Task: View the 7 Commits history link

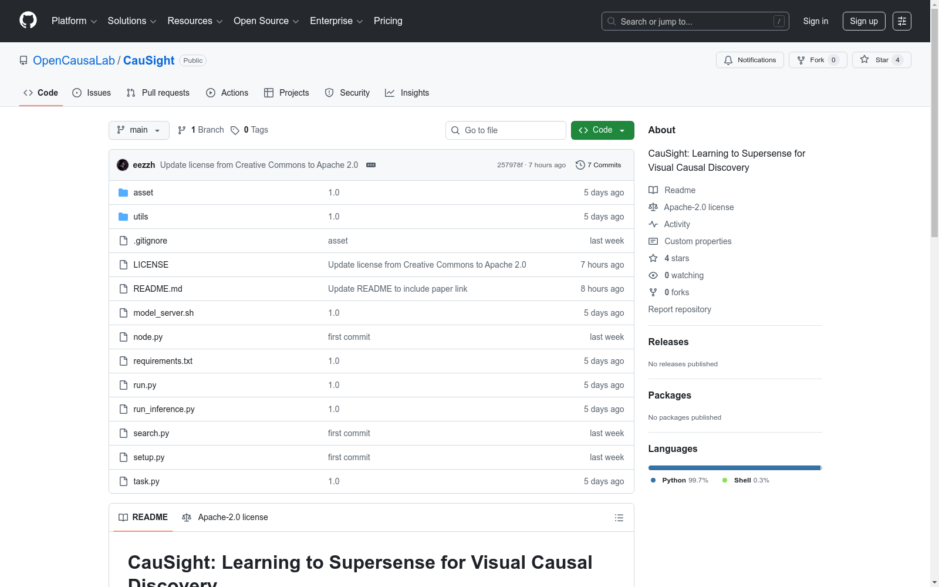Action: pyautogui.click(x=598, y=165)
